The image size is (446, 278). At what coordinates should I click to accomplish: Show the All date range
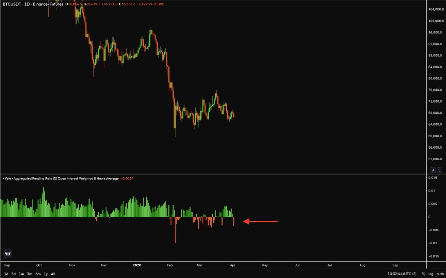[53, 274]
